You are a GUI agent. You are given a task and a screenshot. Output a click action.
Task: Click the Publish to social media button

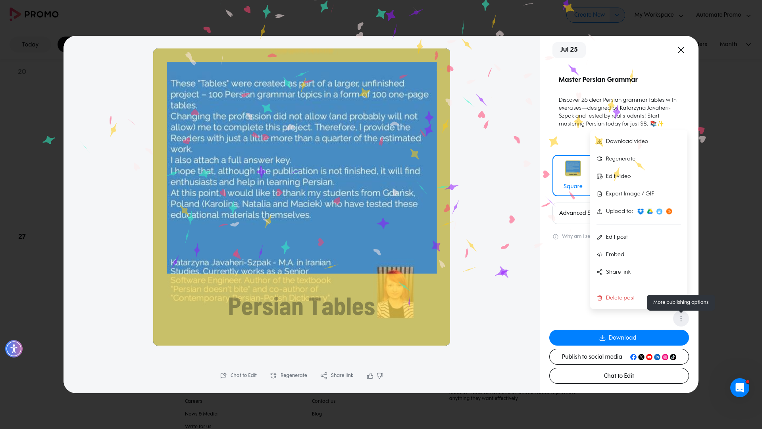619,357
